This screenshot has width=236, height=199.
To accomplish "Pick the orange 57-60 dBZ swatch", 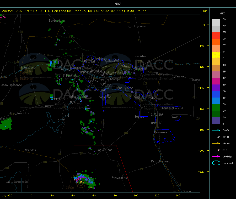I will pyautogui.click(x=216, y=42).
